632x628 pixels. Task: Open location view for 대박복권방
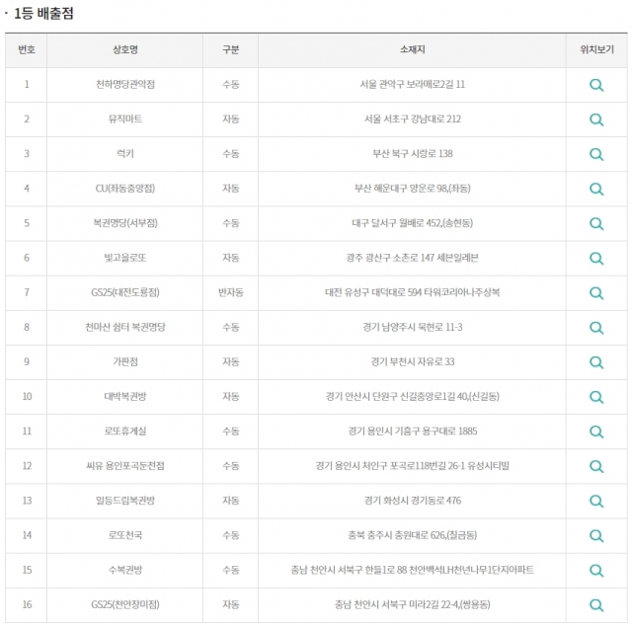[x=596, y=397]
